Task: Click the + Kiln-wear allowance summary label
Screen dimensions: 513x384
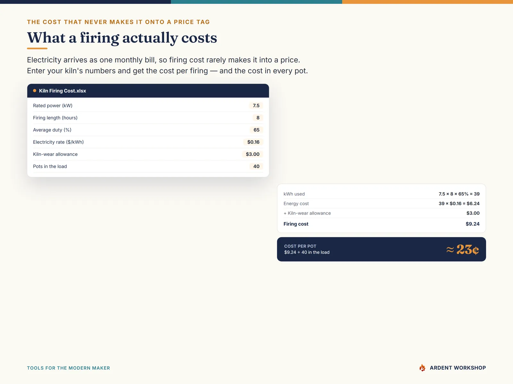Action: (307, 213)
